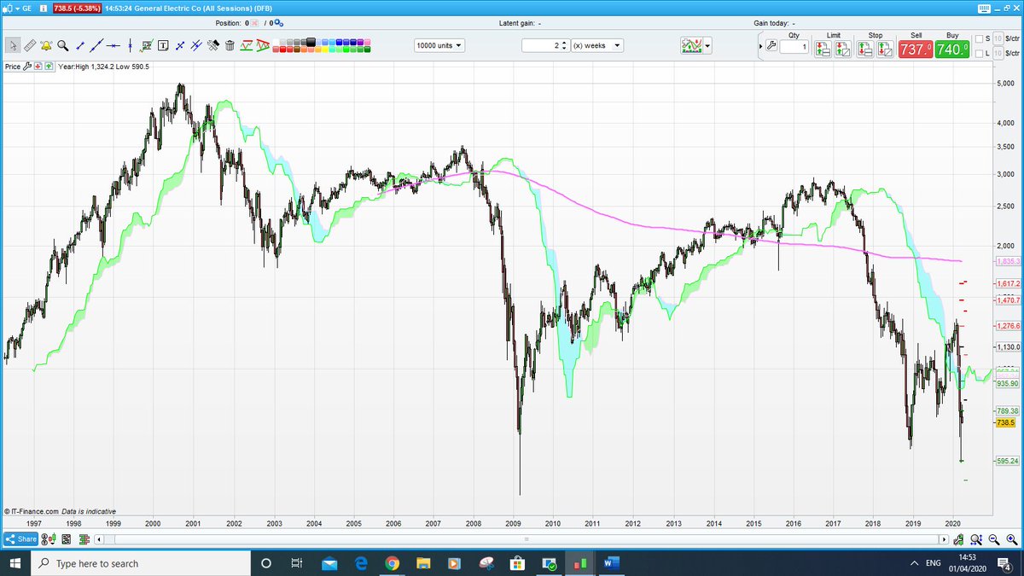Click the first Limit order icon
1024x576 pixels.
click(823, 49)
